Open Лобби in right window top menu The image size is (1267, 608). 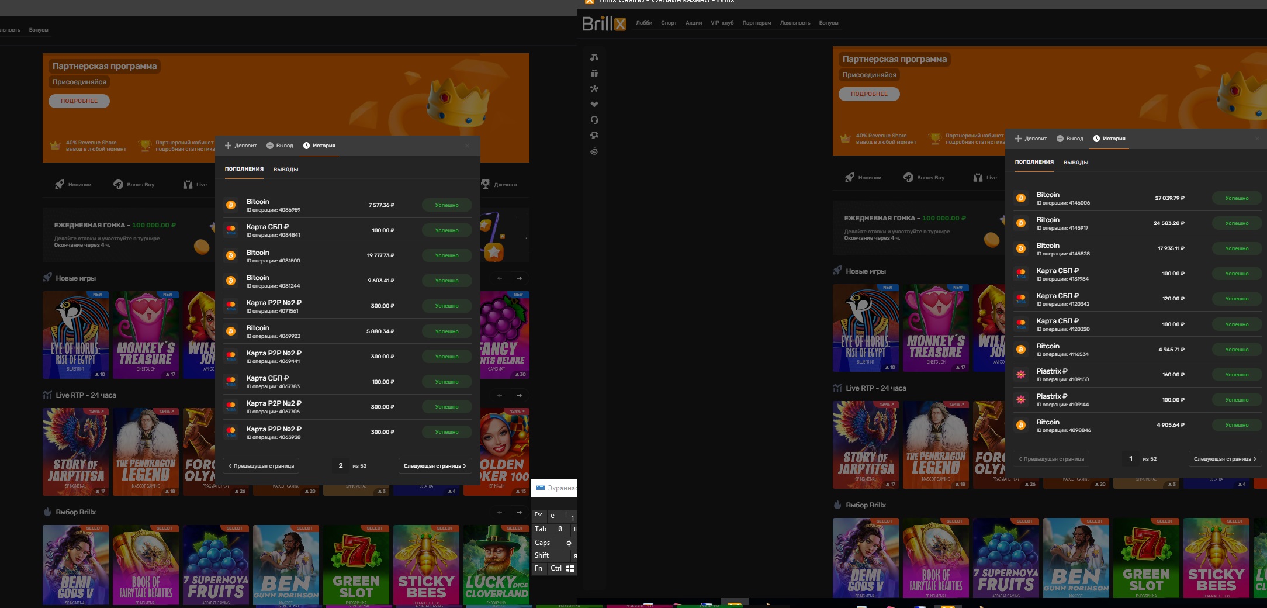(x=644, y=23)
